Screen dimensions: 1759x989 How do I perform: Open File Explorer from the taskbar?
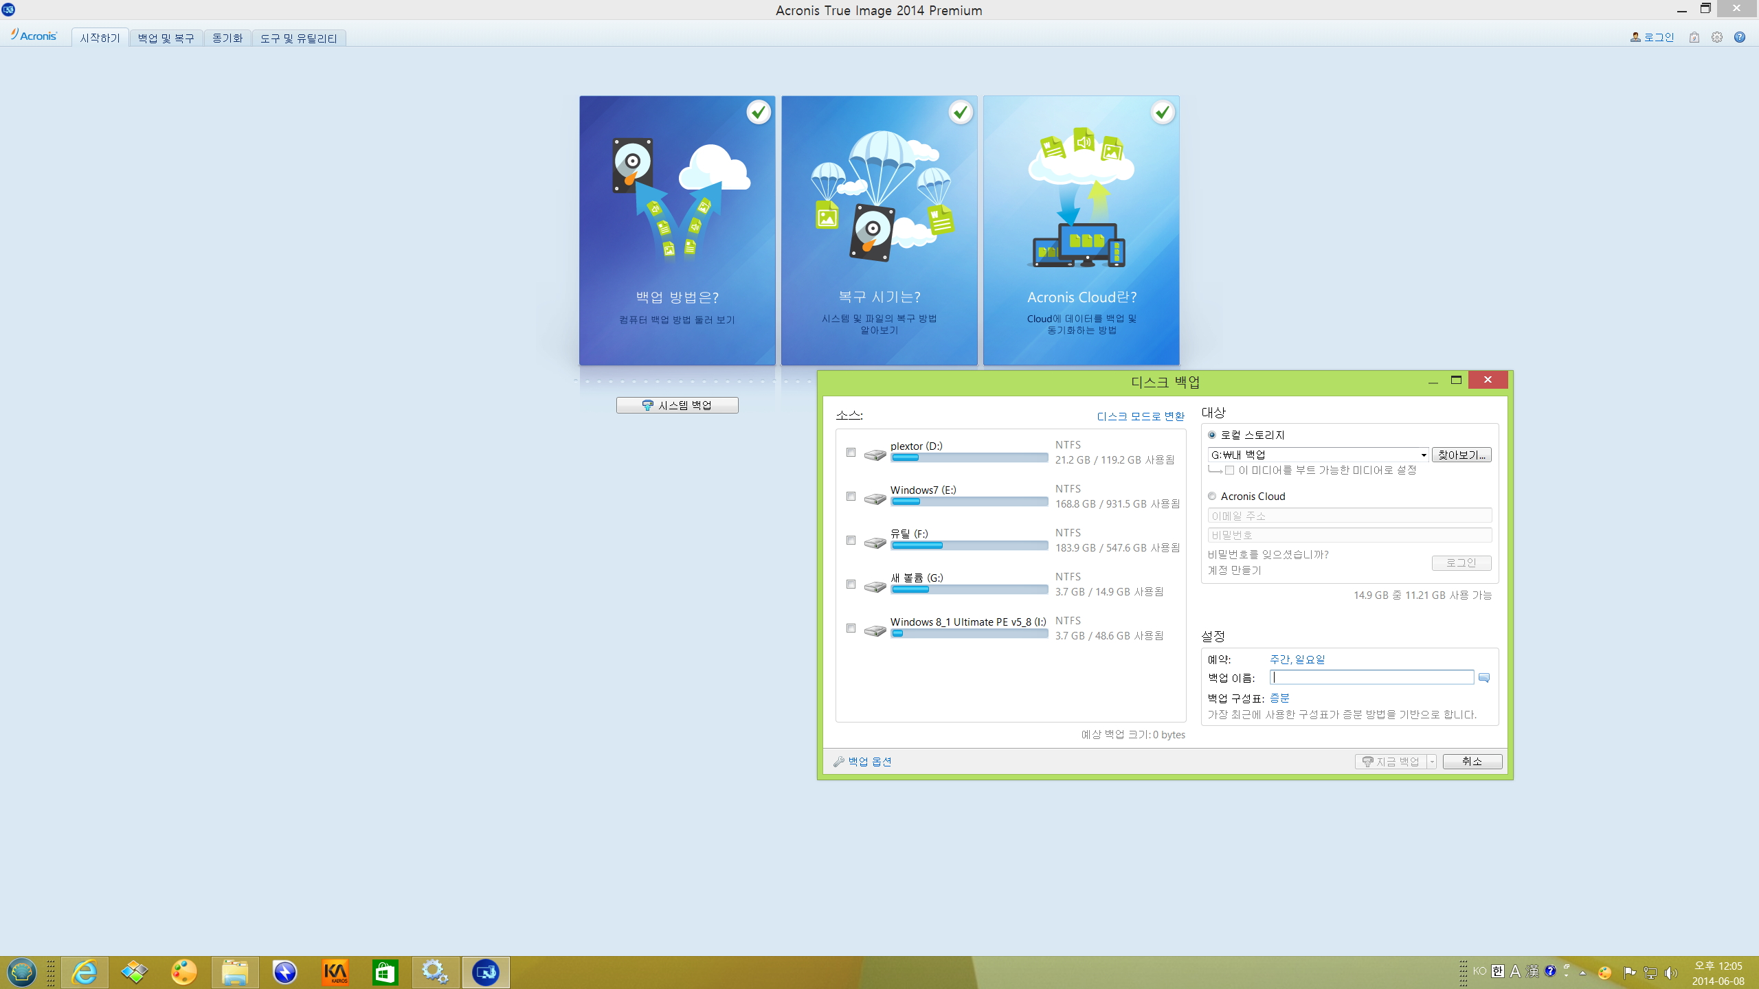tap(234, 973)
